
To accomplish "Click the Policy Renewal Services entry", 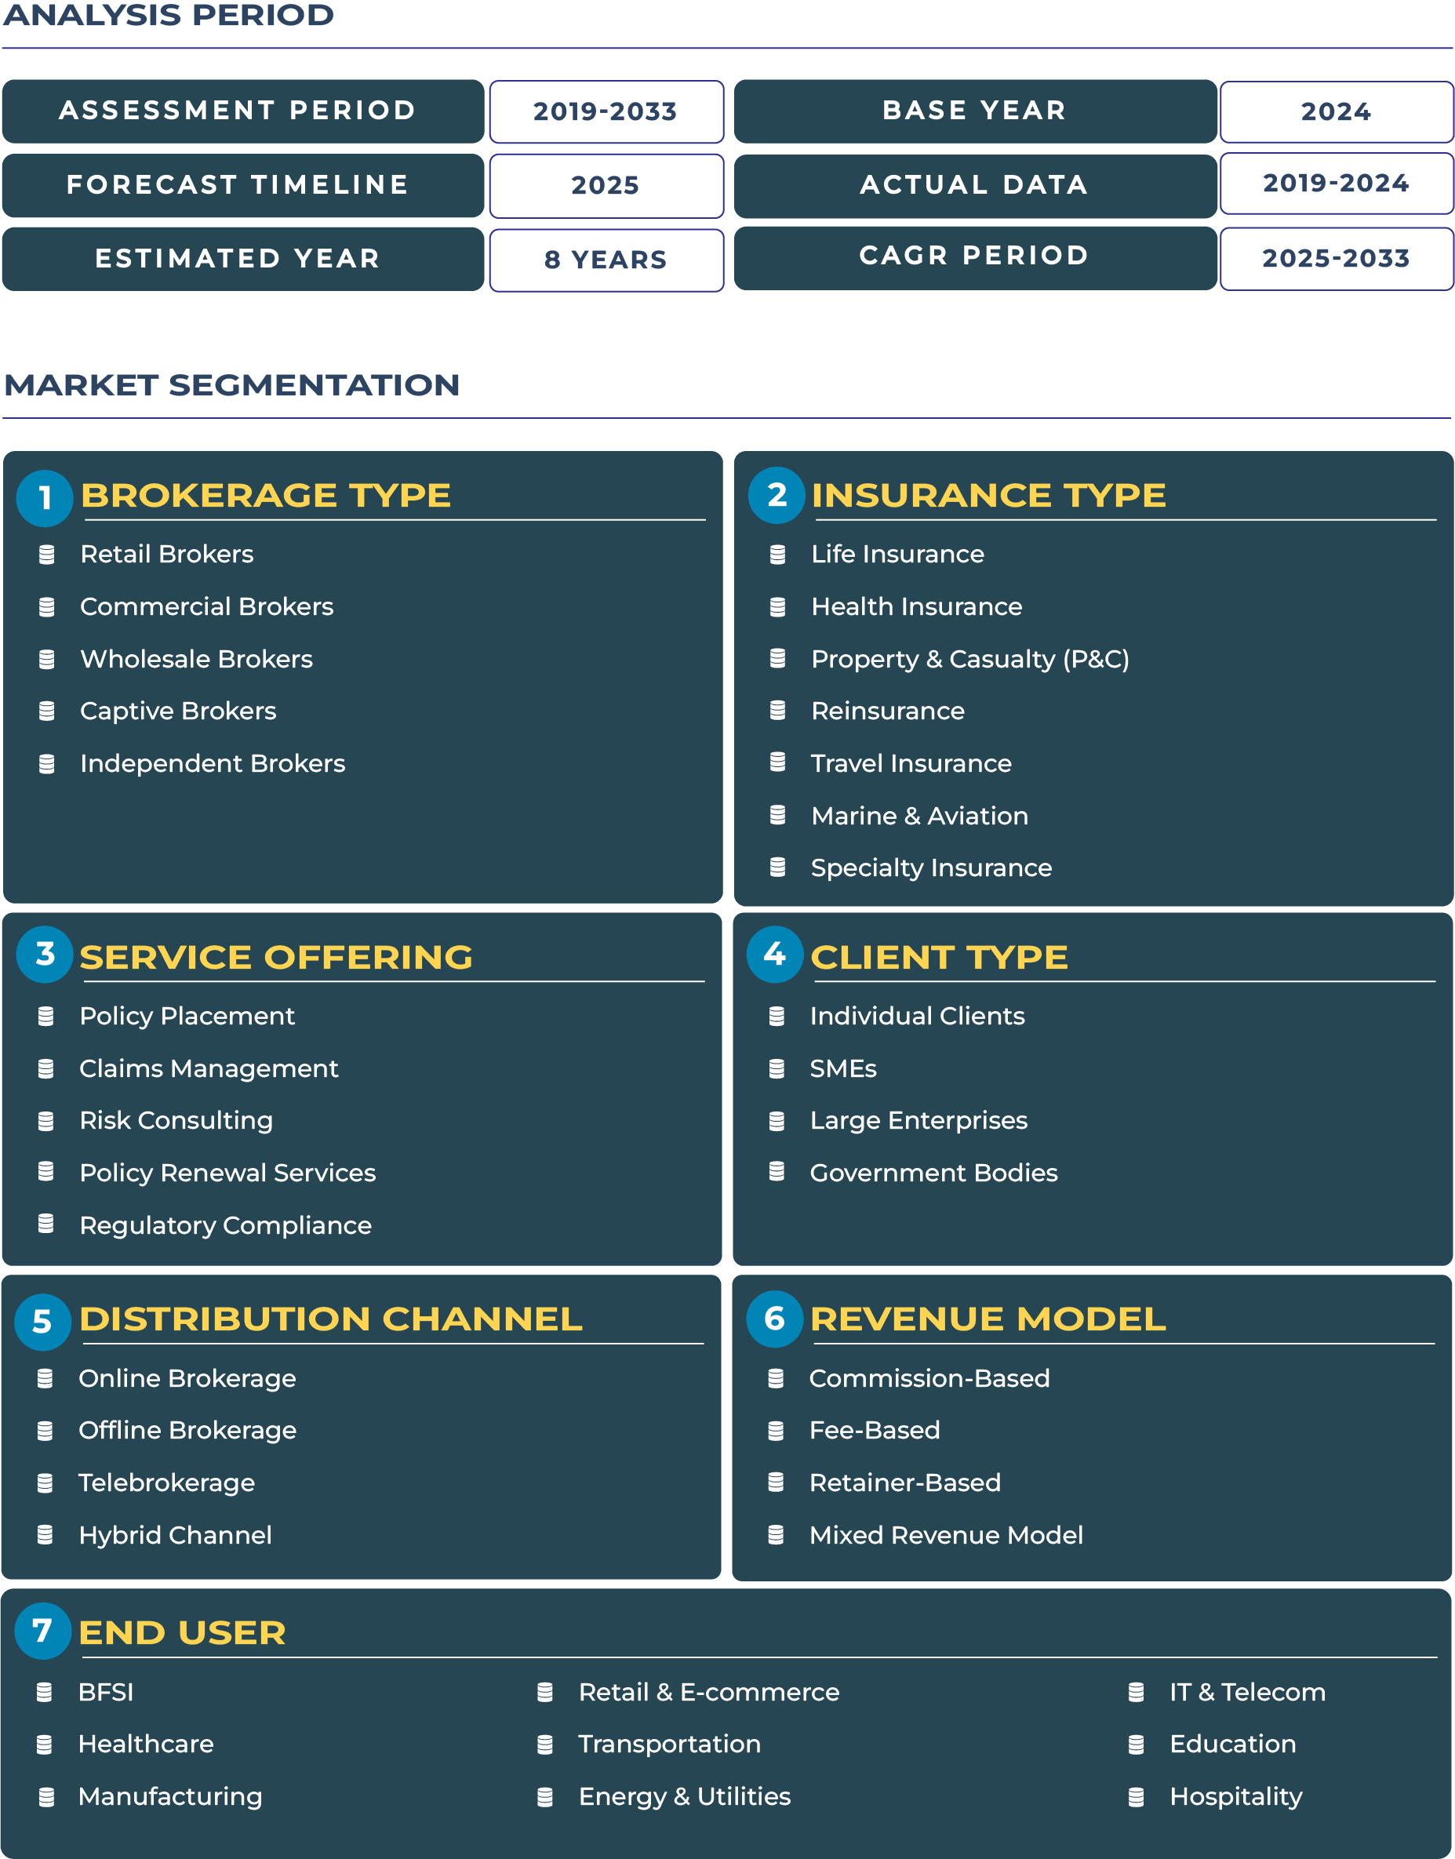I will [227, 1173].
